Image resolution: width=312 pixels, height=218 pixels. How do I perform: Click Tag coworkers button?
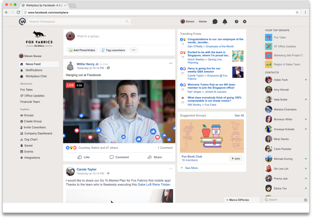113,50
